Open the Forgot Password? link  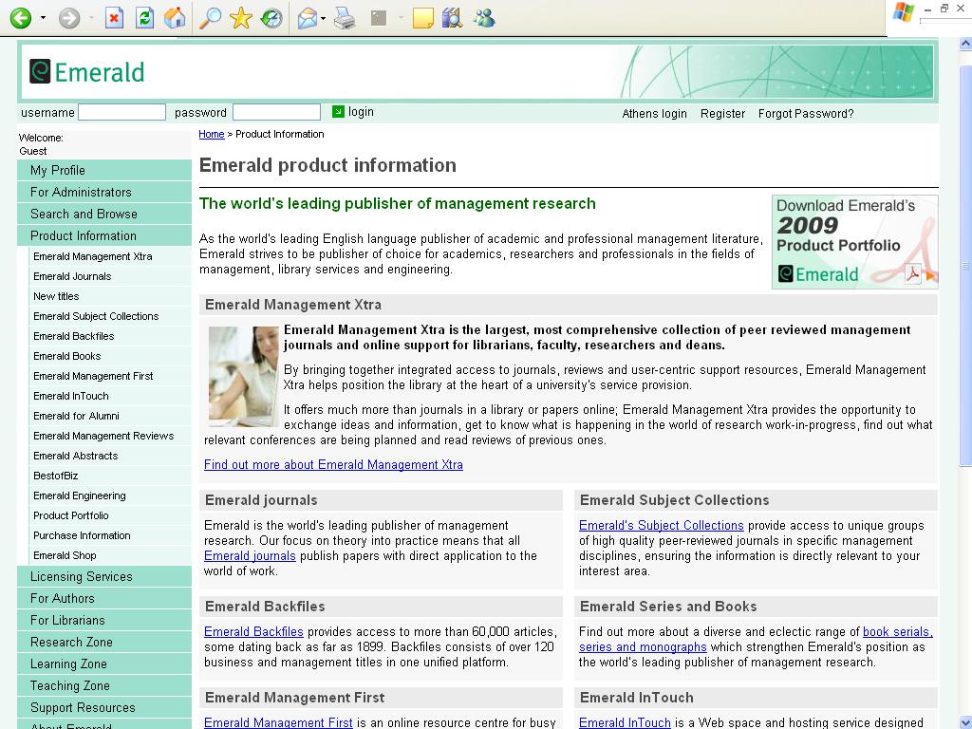[x=806, y=114]
